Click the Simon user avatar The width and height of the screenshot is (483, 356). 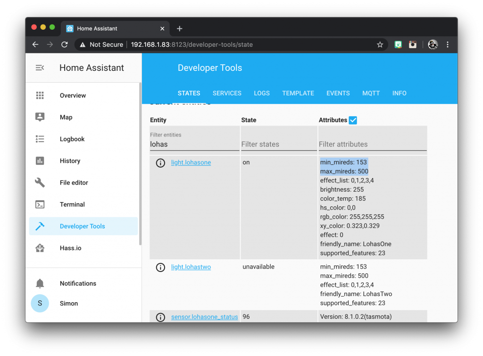point(40,303)
